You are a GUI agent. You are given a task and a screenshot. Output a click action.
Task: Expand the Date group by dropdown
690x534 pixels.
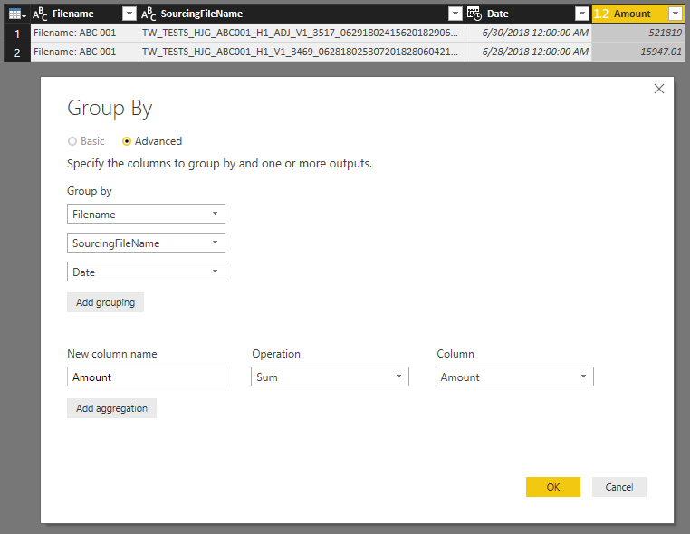coord(146,272)
